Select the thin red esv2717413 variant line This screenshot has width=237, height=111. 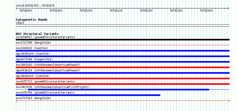coord(122,101)
